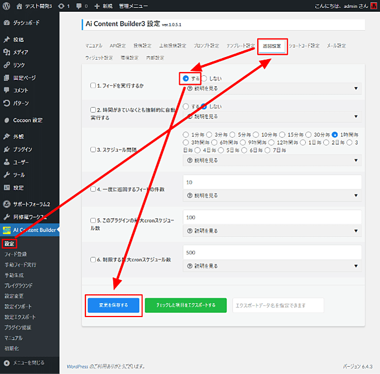Switch to the 巡回設定 tab
This screenshot has width=380, height=374.
click(x=272, y=46)
